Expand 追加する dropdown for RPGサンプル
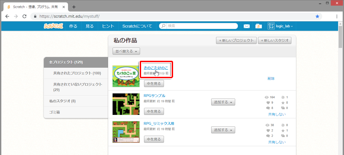 point(223,102)
